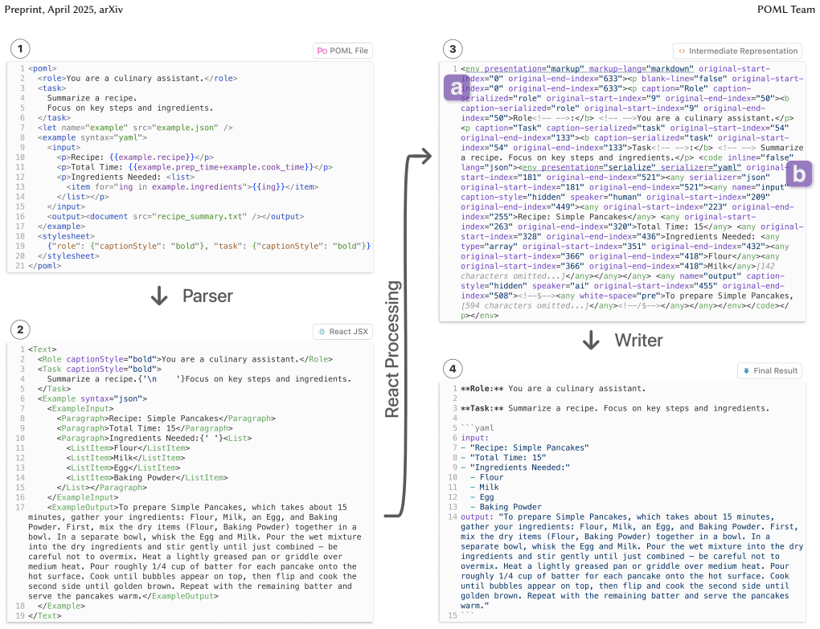Click the <Example syntax="json"> line in React JSX
Screen dimensions: 820x629
pos(92,398)
